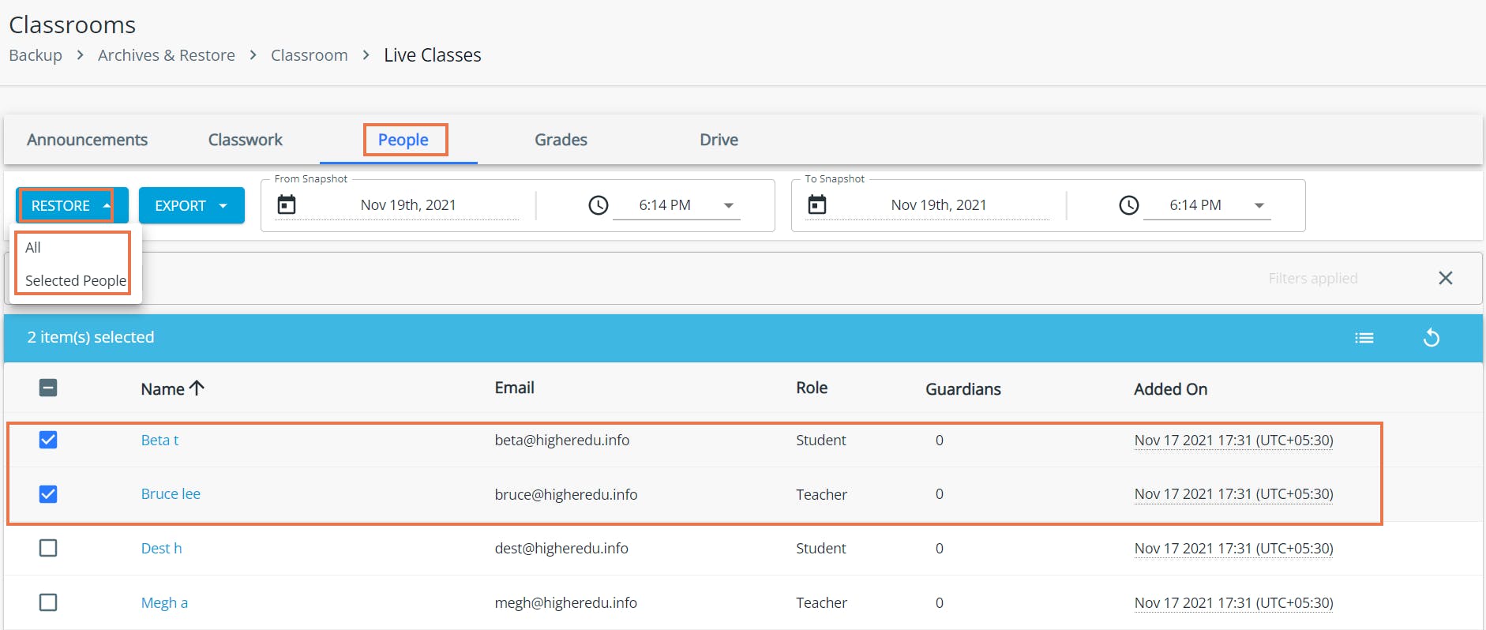
Task: Open the To Snapshot time dropdown arrow
Action: [x=1259, y=205]
